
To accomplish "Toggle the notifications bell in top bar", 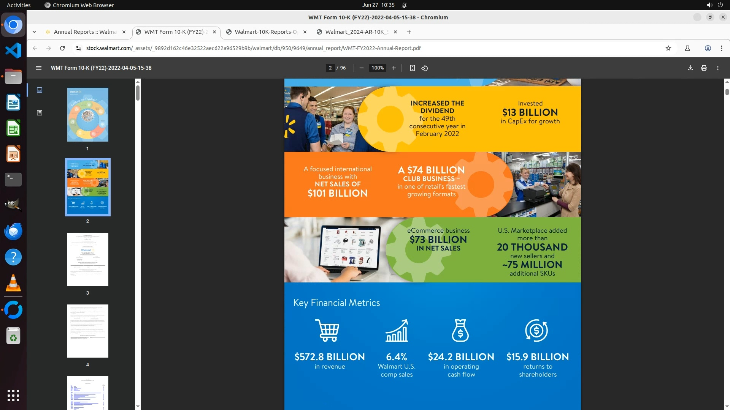I will 404,5.
